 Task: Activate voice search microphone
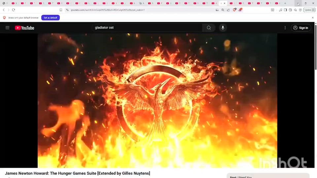(223, 28)
